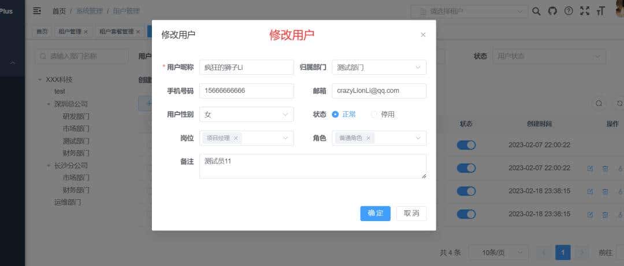The width and height of the screenshot is (624, 266).
Task: Focus the 用户昵称 input field
Action: [x=246, y=67]
